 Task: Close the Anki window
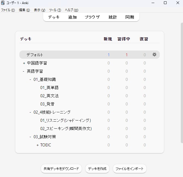[178, 3]
